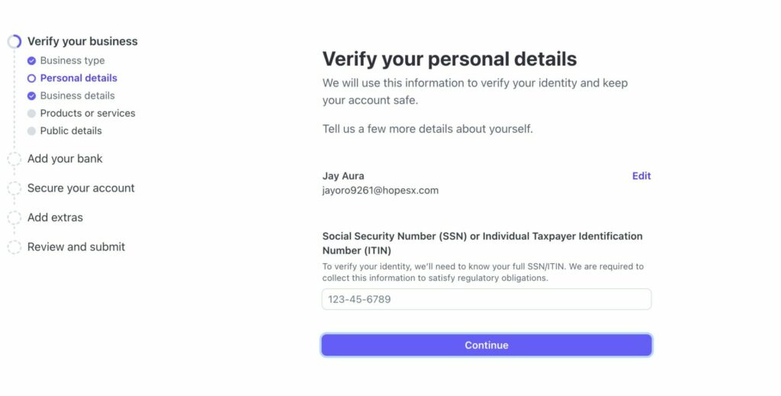Click the dashed circle beside Secure your account
Image resolution: width=781 pixels, height=396 pixels.
click(x=14, y=188)
